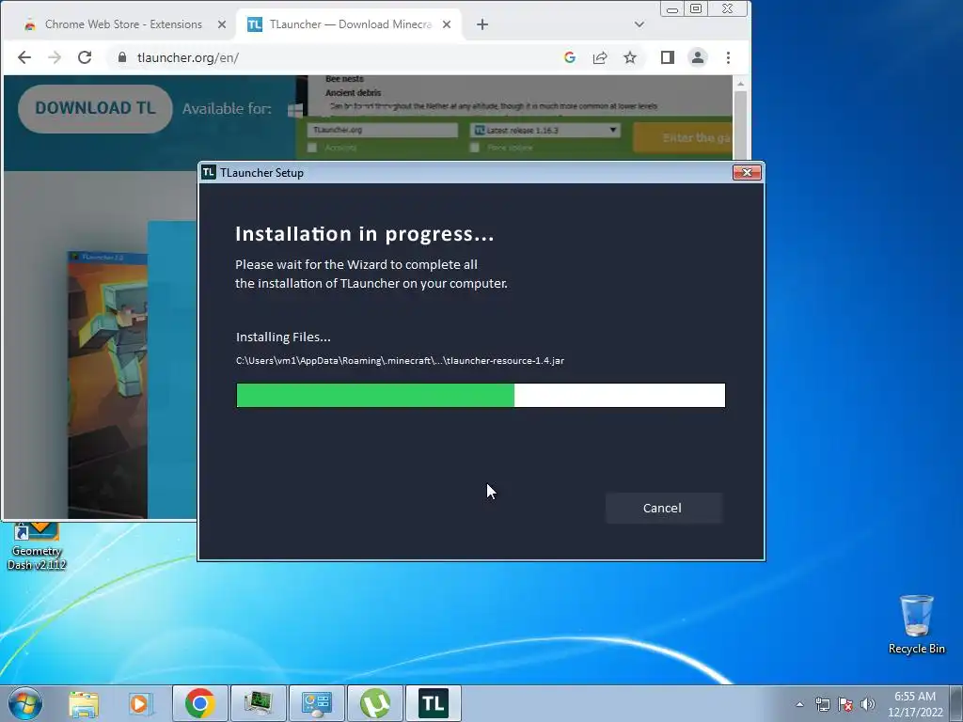
Task: Open a new Chrome tab
Action: point(482,24)
